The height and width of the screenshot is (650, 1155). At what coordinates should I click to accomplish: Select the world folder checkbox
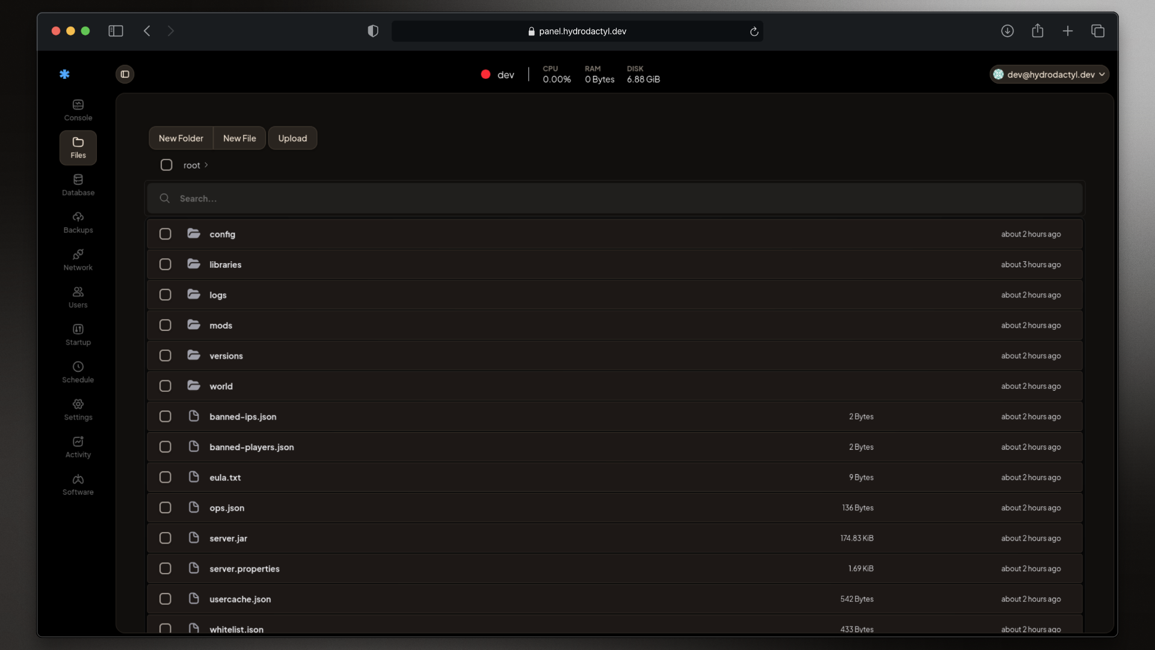point(165,386)
